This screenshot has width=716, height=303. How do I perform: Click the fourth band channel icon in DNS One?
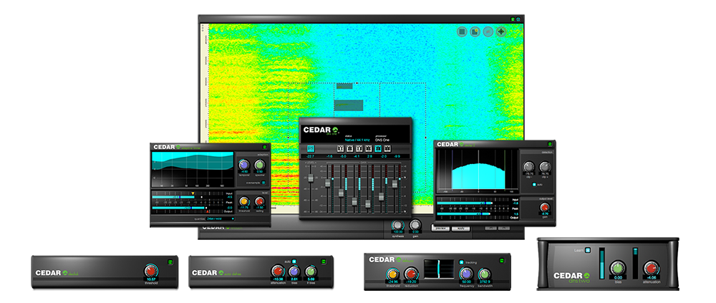[369, 148]
